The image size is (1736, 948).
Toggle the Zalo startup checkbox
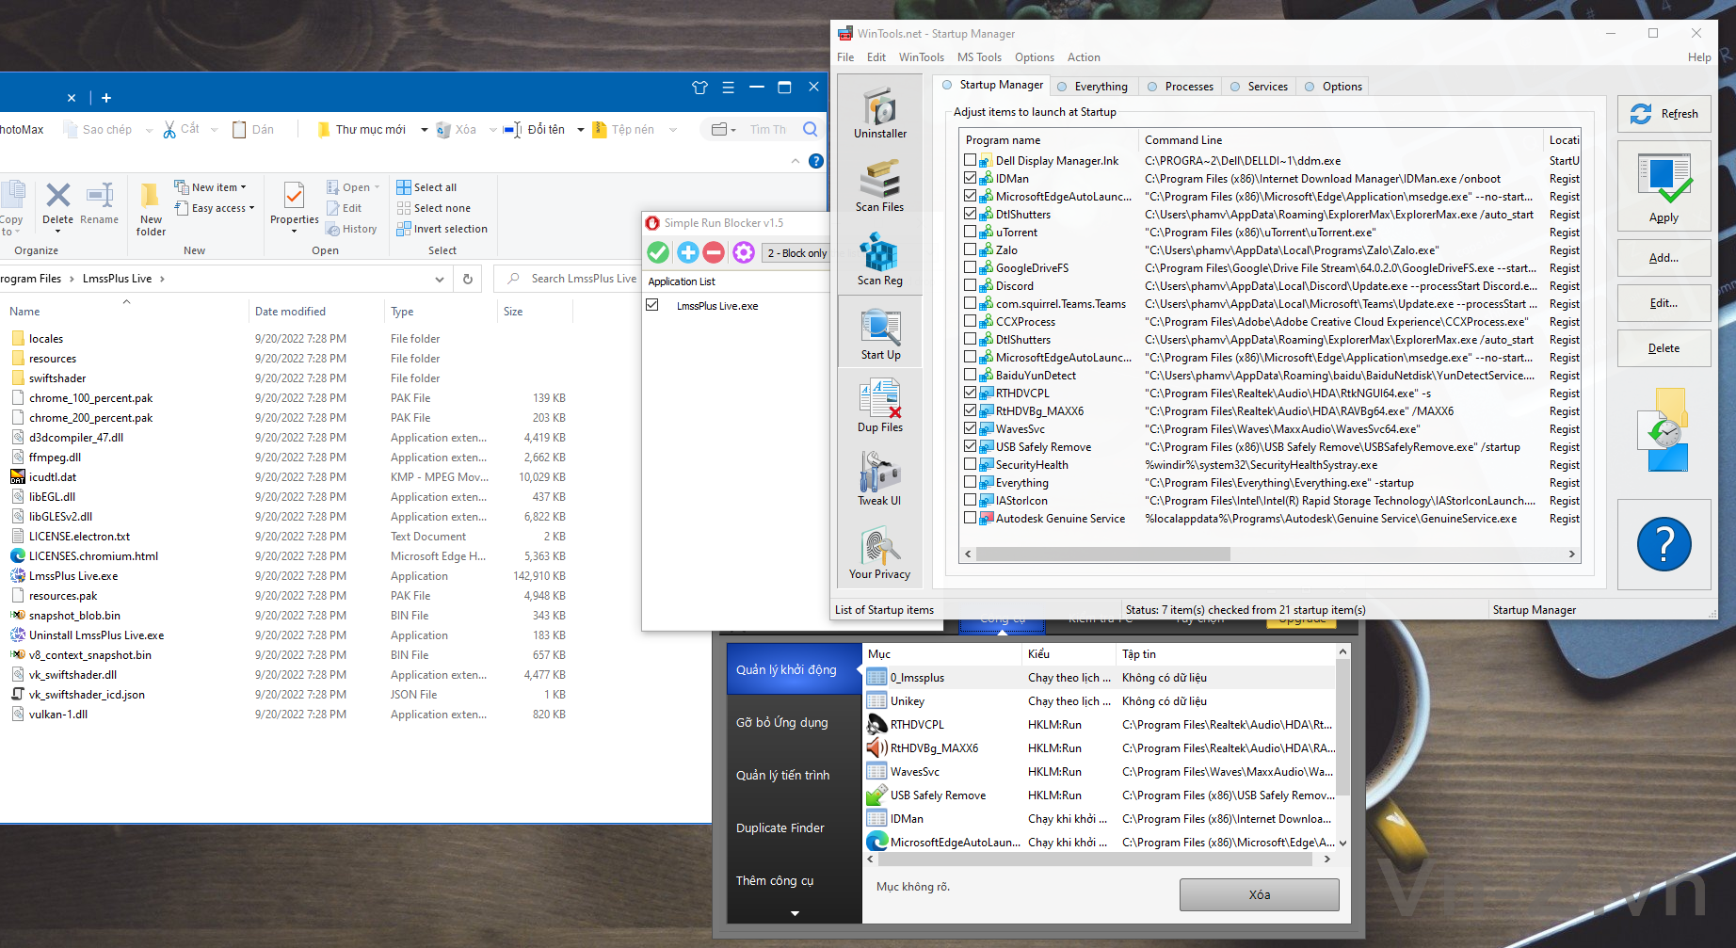point(970,249)
